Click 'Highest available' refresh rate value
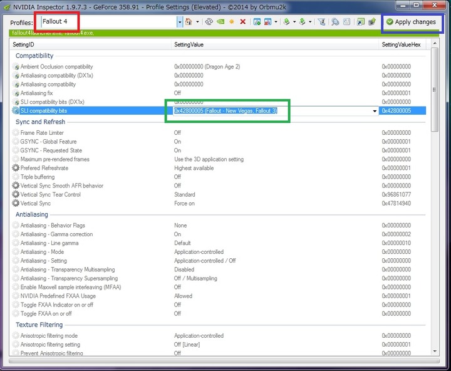This screenshot has height=371, width=451. [194, 168]
